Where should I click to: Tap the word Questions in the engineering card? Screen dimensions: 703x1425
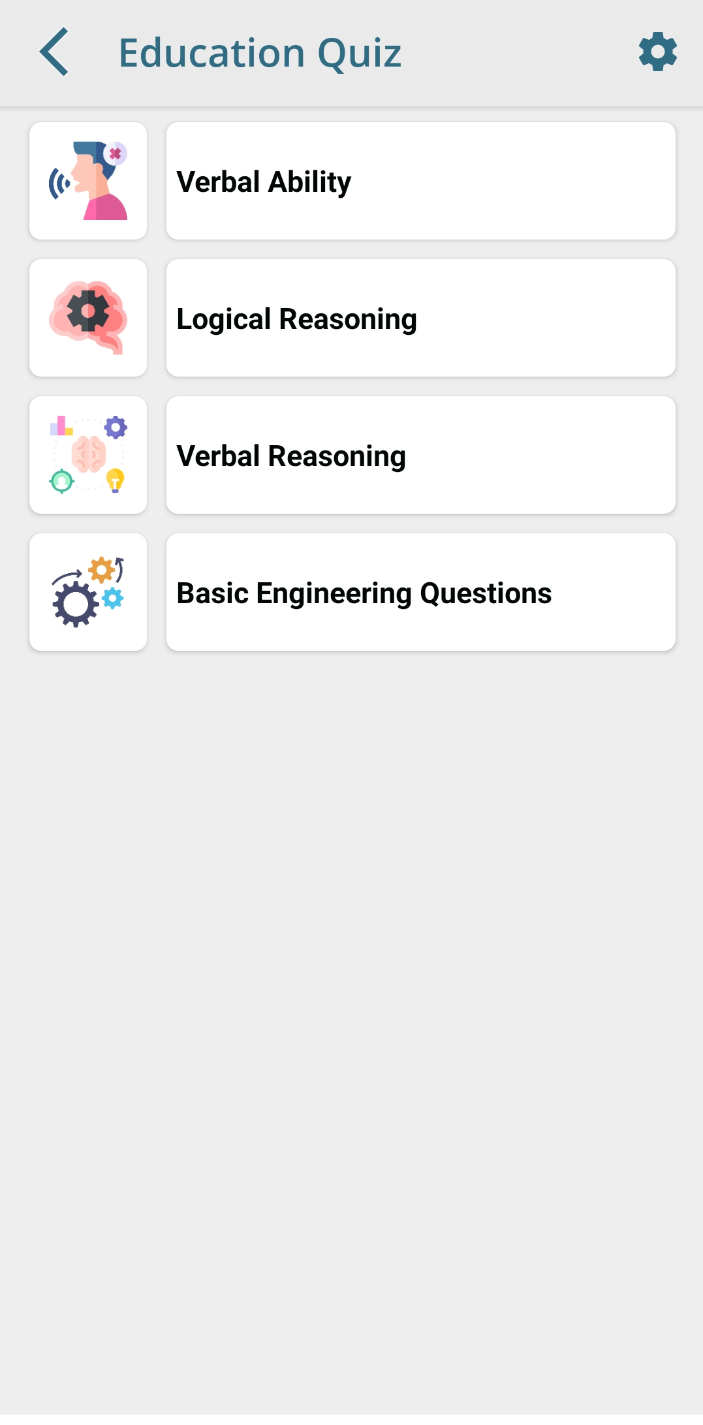pyautogui.click(x=486, y=593)
